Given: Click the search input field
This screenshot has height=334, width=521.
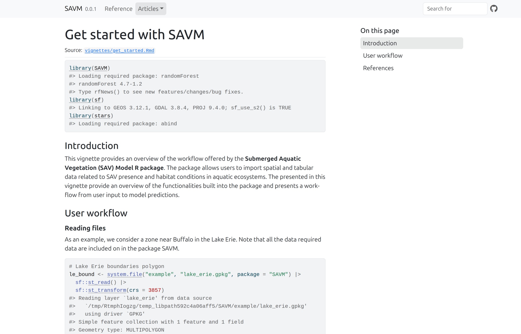Looking at the screenshot, I should pyautogui.click(x=455, y=9).
